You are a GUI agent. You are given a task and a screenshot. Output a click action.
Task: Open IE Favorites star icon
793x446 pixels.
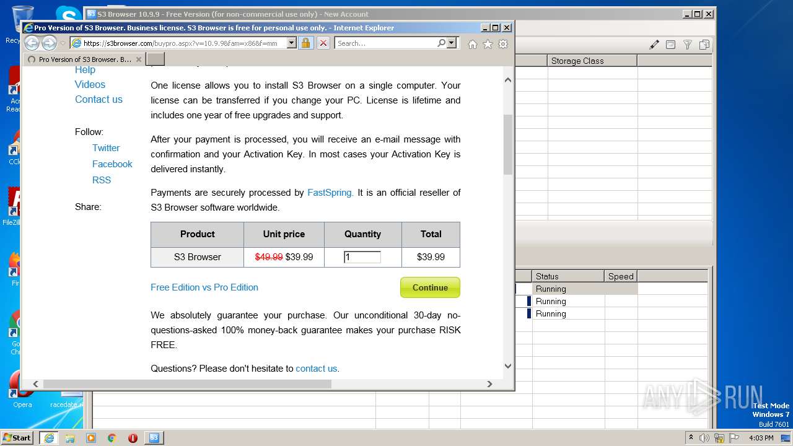488,44
